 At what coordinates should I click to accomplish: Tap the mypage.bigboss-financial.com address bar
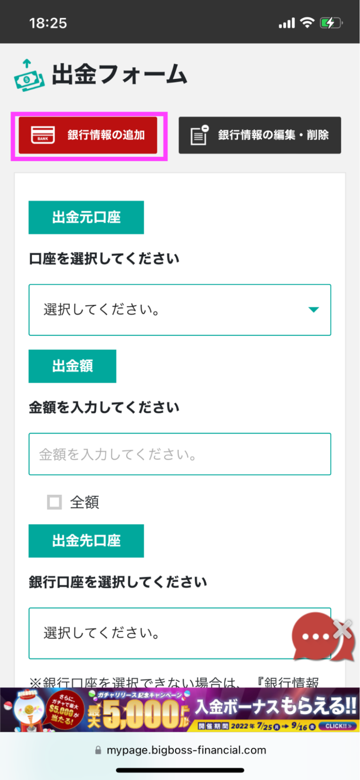pyautogui.click(x=186, y=750)
